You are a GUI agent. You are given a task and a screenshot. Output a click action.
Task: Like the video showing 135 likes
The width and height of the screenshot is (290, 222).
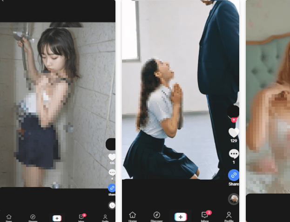tap(112, 157)
